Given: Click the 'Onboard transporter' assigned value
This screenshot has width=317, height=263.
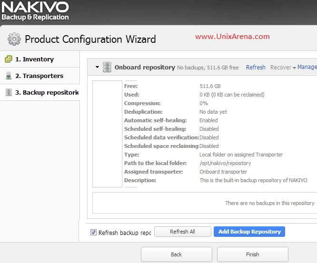Looking at the screenshot, I should click(x=223, y=172).
